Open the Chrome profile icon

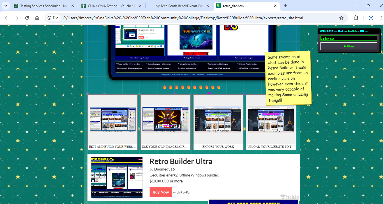(x=371, y=18)
